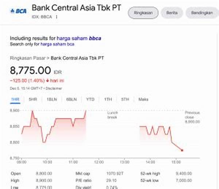Select the YTD chart range

coord(90,99)
